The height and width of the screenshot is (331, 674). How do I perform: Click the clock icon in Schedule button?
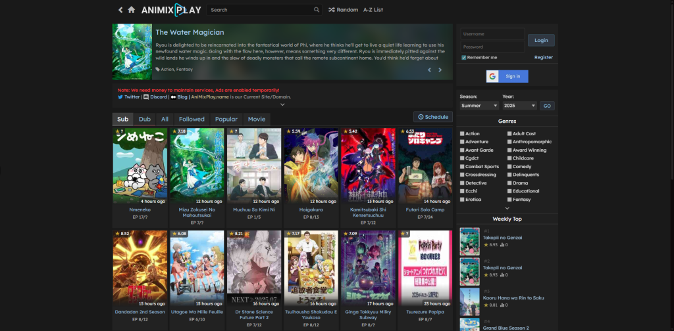click(421, 117)
